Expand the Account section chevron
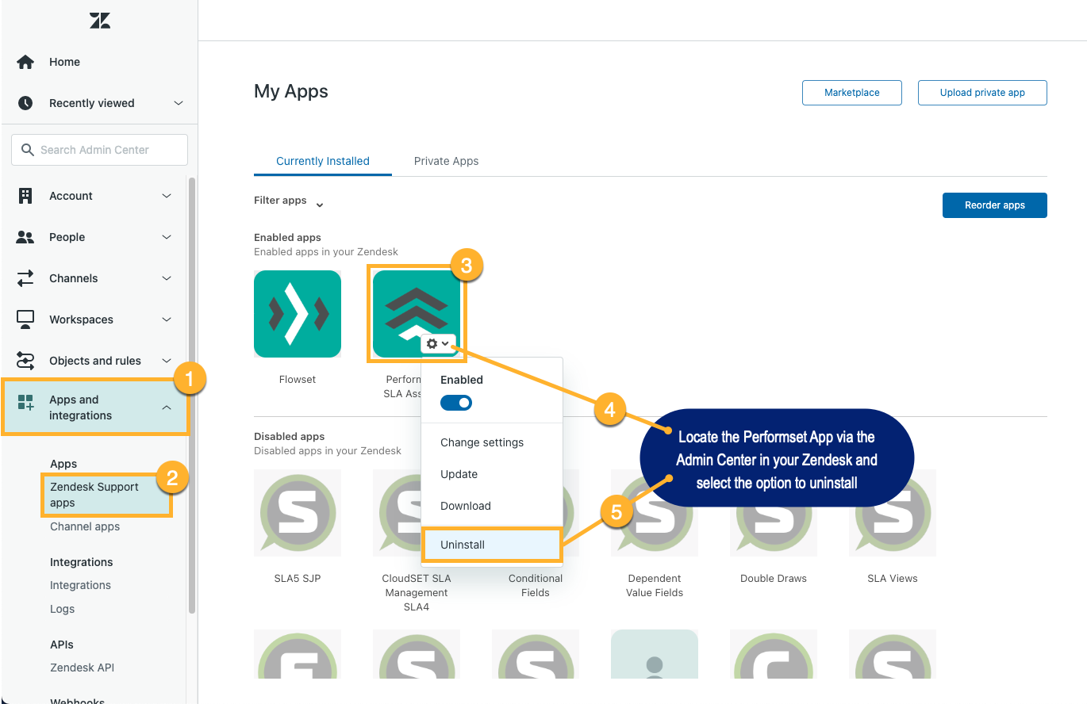Viewport: 1087px width, 704px height. coord(167,196)
